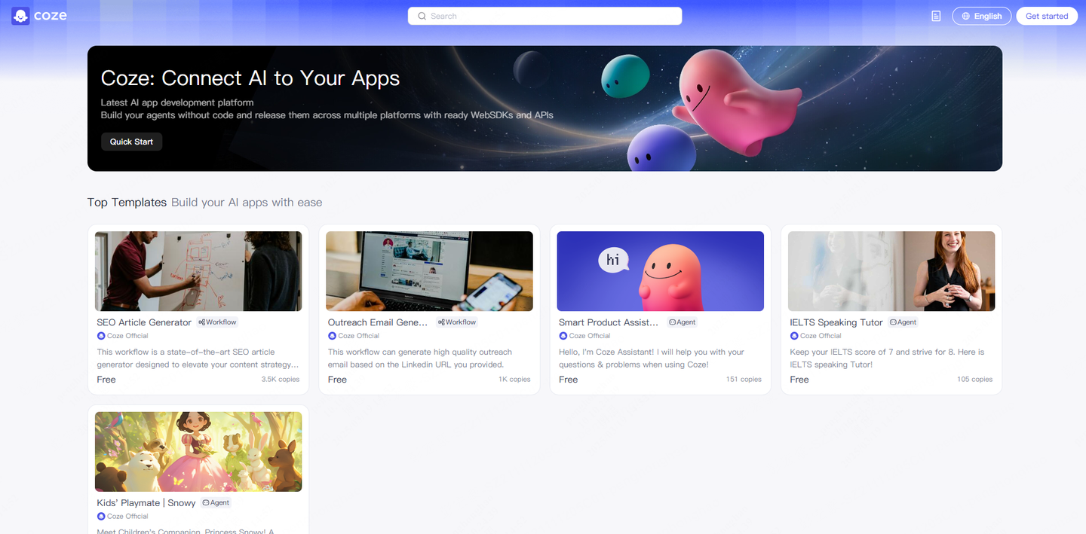Open the documentation icon in header

[936, 16]
